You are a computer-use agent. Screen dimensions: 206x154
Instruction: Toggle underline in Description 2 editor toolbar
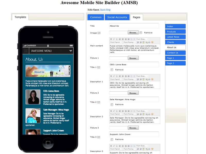pyautogui.click(x=117, y=111)
